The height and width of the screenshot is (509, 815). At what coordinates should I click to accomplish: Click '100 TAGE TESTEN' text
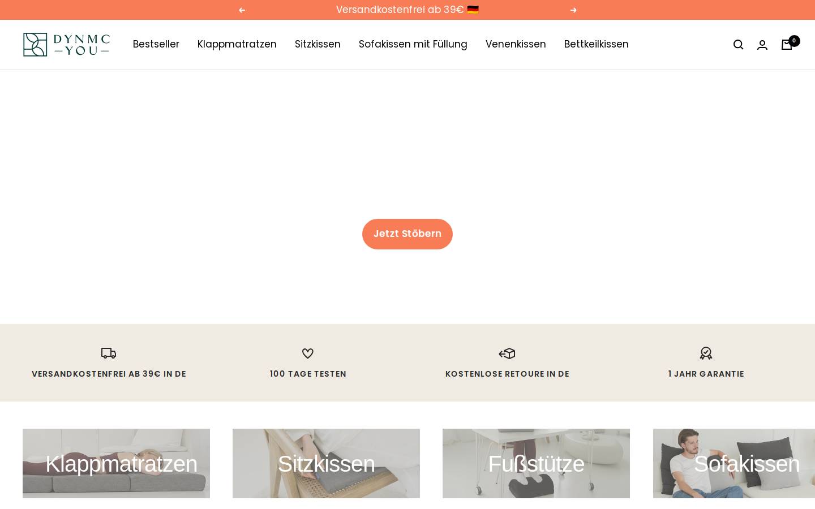(x=308, y=374)
